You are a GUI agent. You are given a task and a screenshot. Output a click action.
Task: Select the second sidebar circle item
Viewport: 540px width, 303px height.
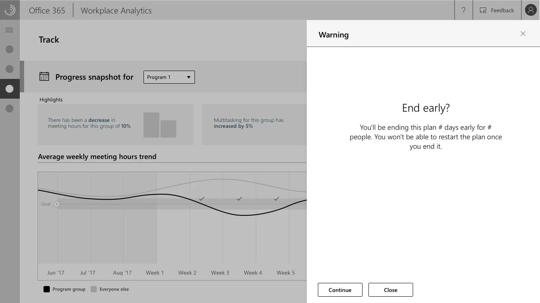click(9, 69)
